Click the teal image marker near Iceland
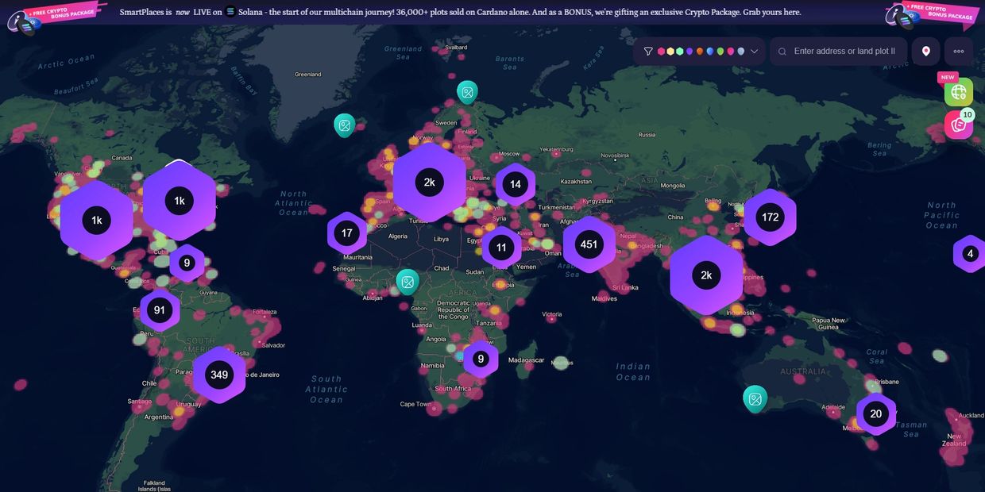The width and height of the screenshot is (985, 492). coord(344,125)
